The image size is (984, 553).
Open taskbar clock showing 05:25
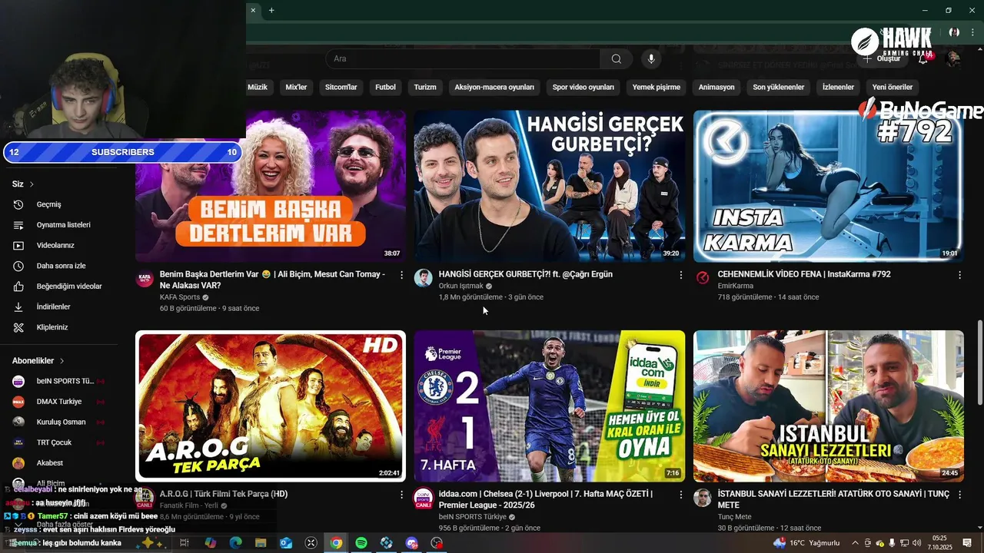939,543
